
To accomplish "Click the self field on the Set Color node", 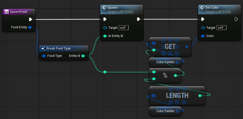I will [222, 28].
